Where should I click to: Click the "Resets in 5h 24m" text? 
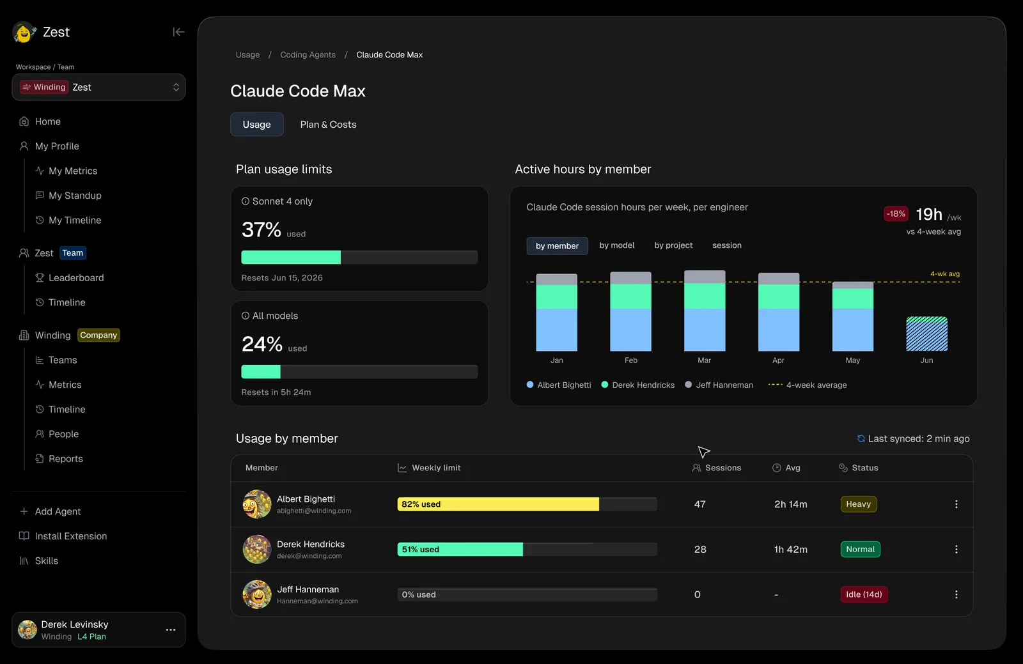tap(276, 392)
